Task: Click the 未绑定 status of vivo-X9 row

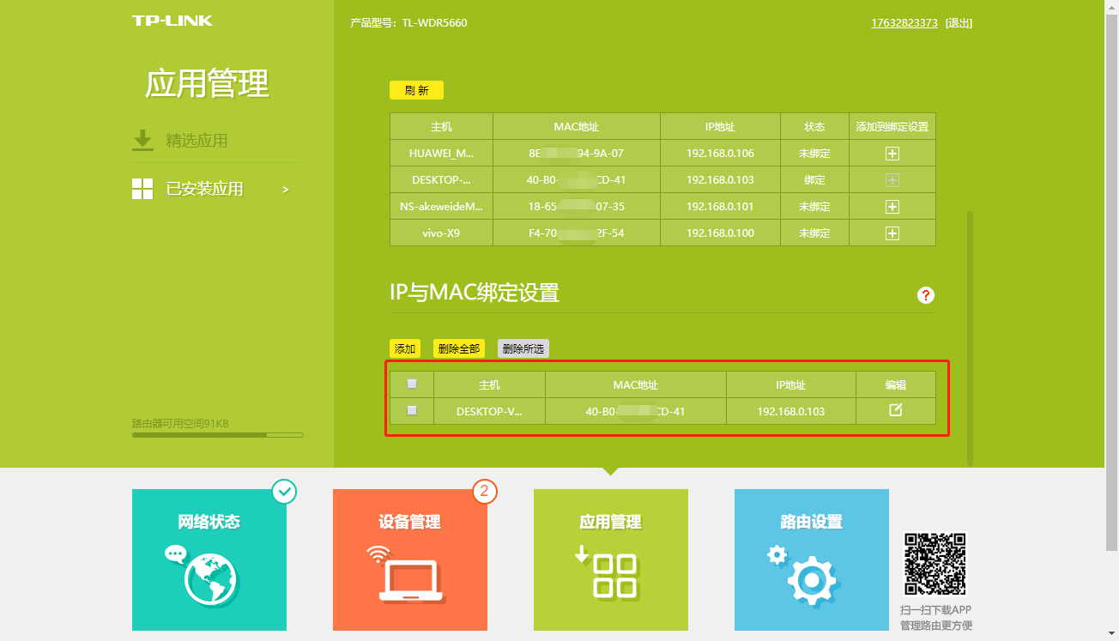Action: click(x=814, y=233)
